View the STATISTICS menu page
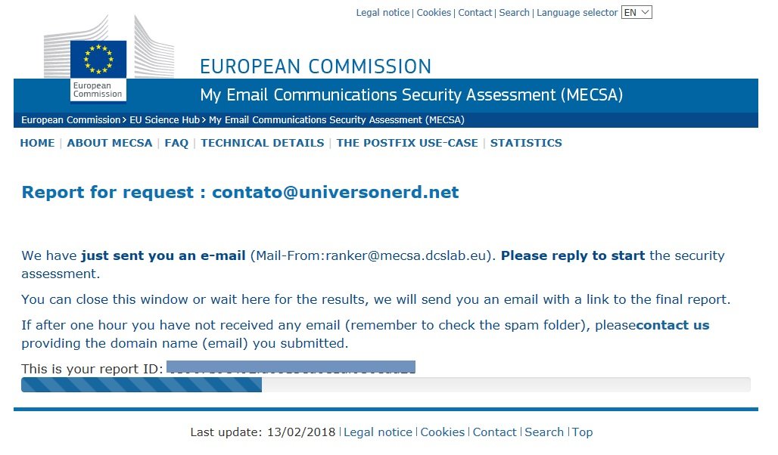The width and height of the screenshot is (778, 455). point(526,143)
